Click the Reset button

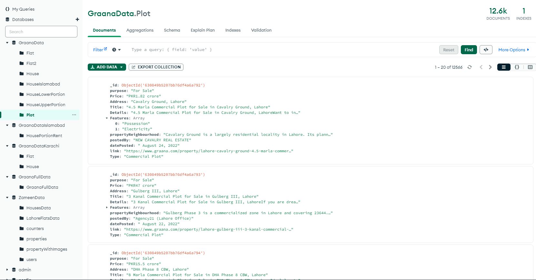tap(449, 50)
